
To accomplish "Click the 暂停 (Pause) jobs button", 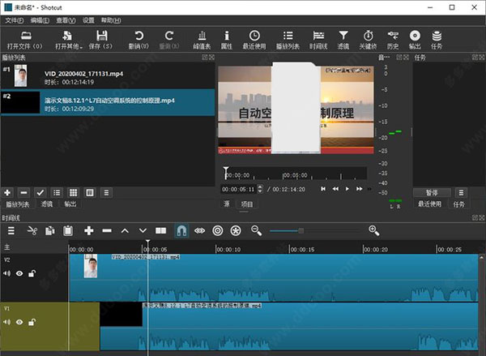I will [431, 192].
